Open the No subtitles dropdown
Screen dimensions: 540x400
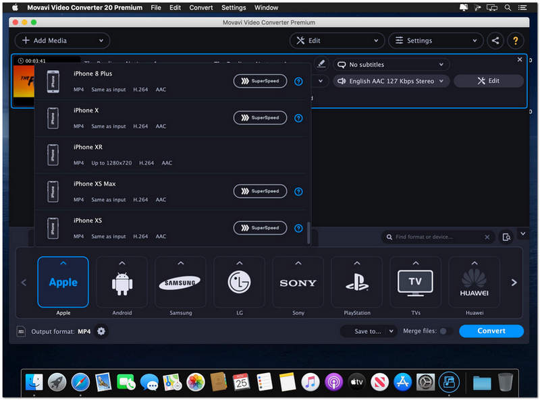coord(391,65)
